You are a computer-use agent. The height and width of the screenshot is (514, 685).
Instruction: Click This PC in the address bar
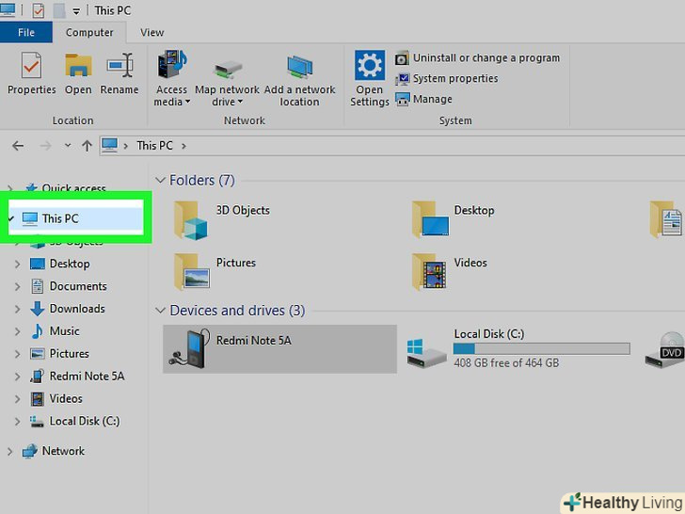click(x=154, y=146)
